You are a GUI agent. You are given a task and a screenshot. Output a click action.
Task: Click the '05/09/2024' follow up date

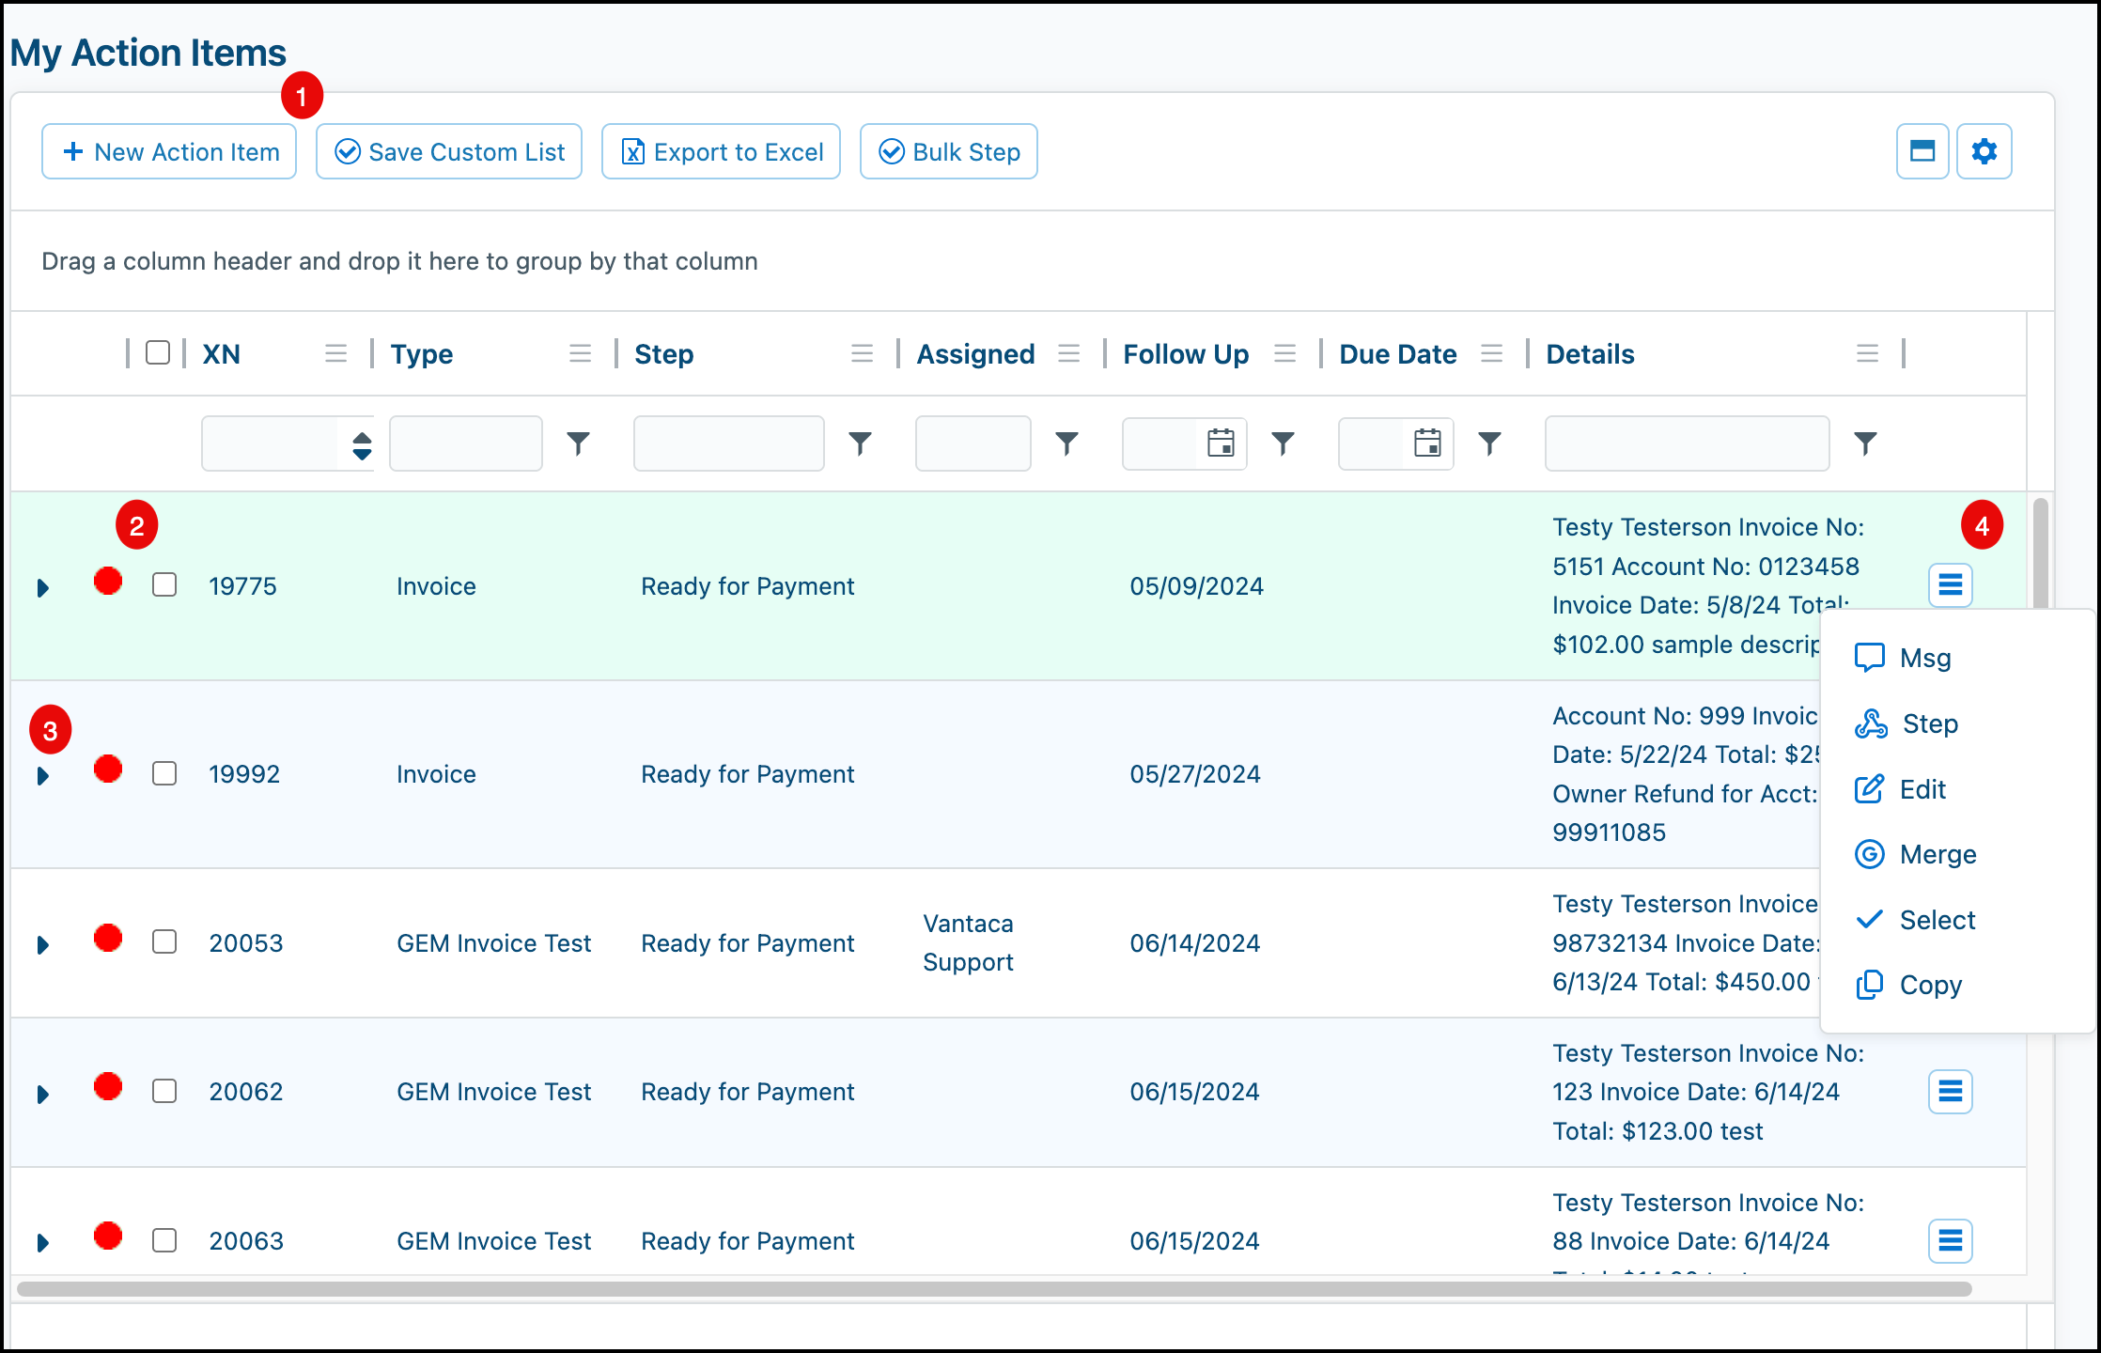click(x=1196, y=586)
